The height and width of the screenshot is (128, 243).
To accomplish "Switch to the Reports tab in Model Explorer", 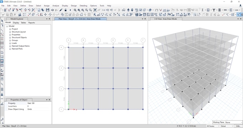I will click(x=31, y=23).
